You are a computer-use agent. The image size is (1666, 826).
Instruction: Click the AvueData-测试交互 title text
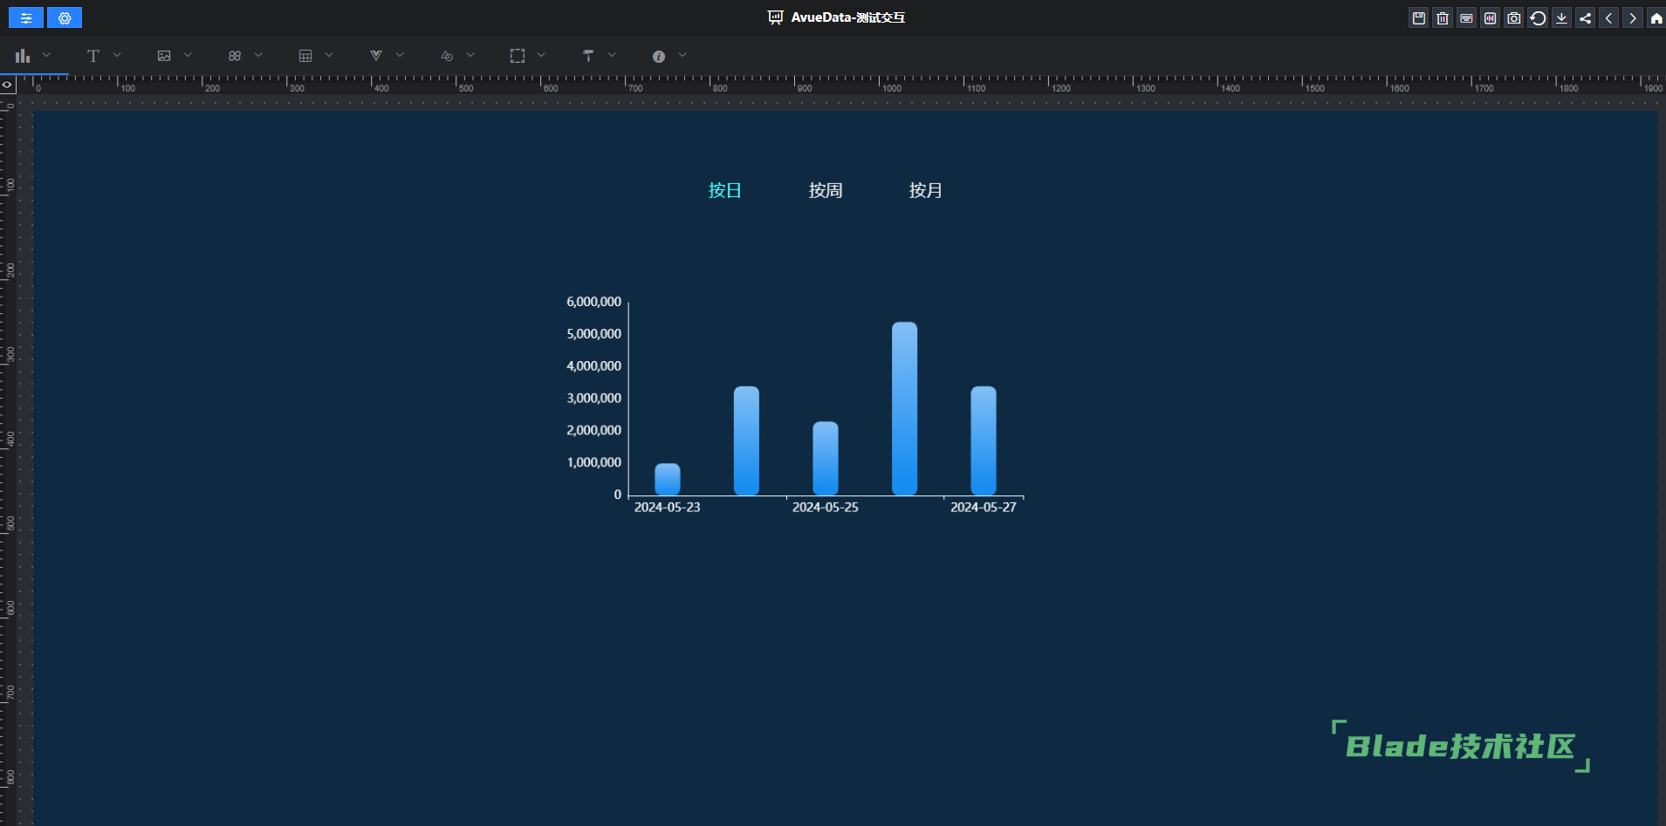click(847, 17)
